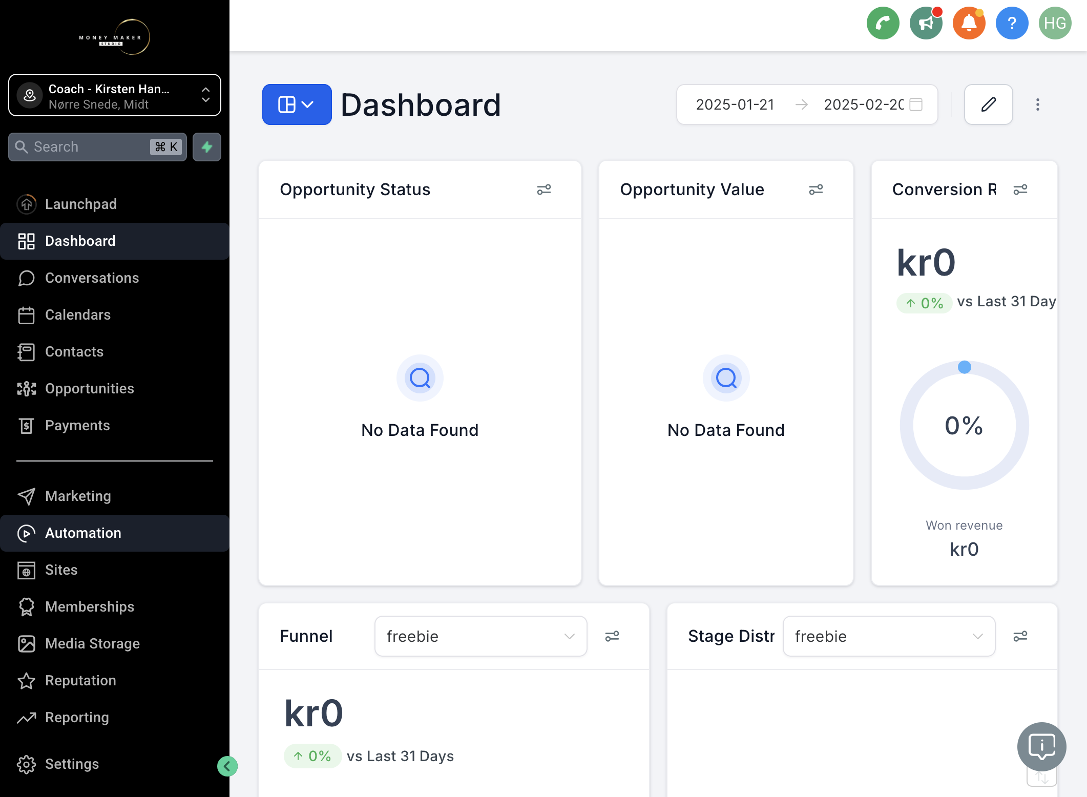The height and width of the screenshot is (797, 1087).
Task: Open the megaphone announcements icon
Action: point(926,23)
